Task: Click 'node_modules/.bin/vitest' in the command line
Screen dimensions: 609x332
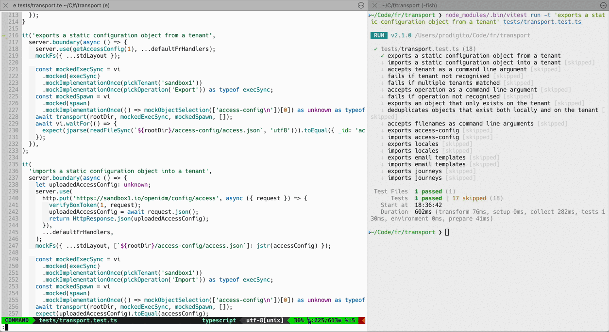Action: pyautogui.click(x=486, y=15)
